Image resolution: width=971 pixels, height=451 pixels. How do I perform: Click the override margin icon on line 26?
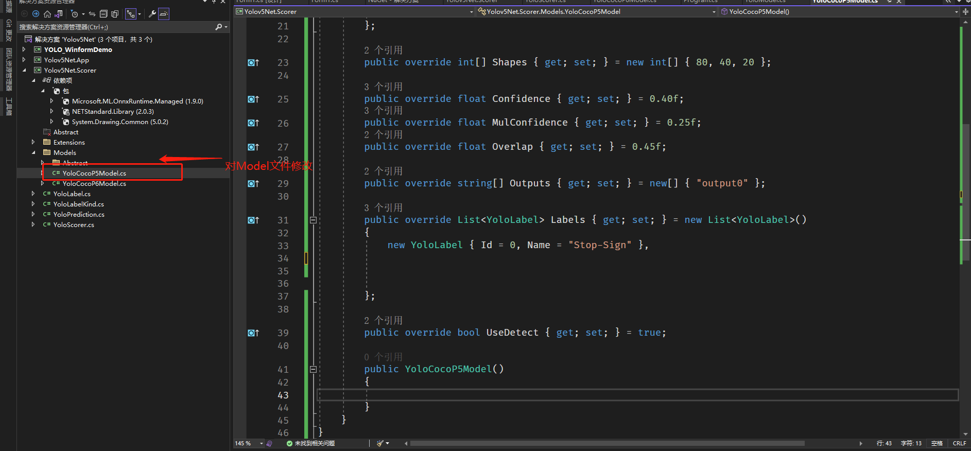coord(253,123)
